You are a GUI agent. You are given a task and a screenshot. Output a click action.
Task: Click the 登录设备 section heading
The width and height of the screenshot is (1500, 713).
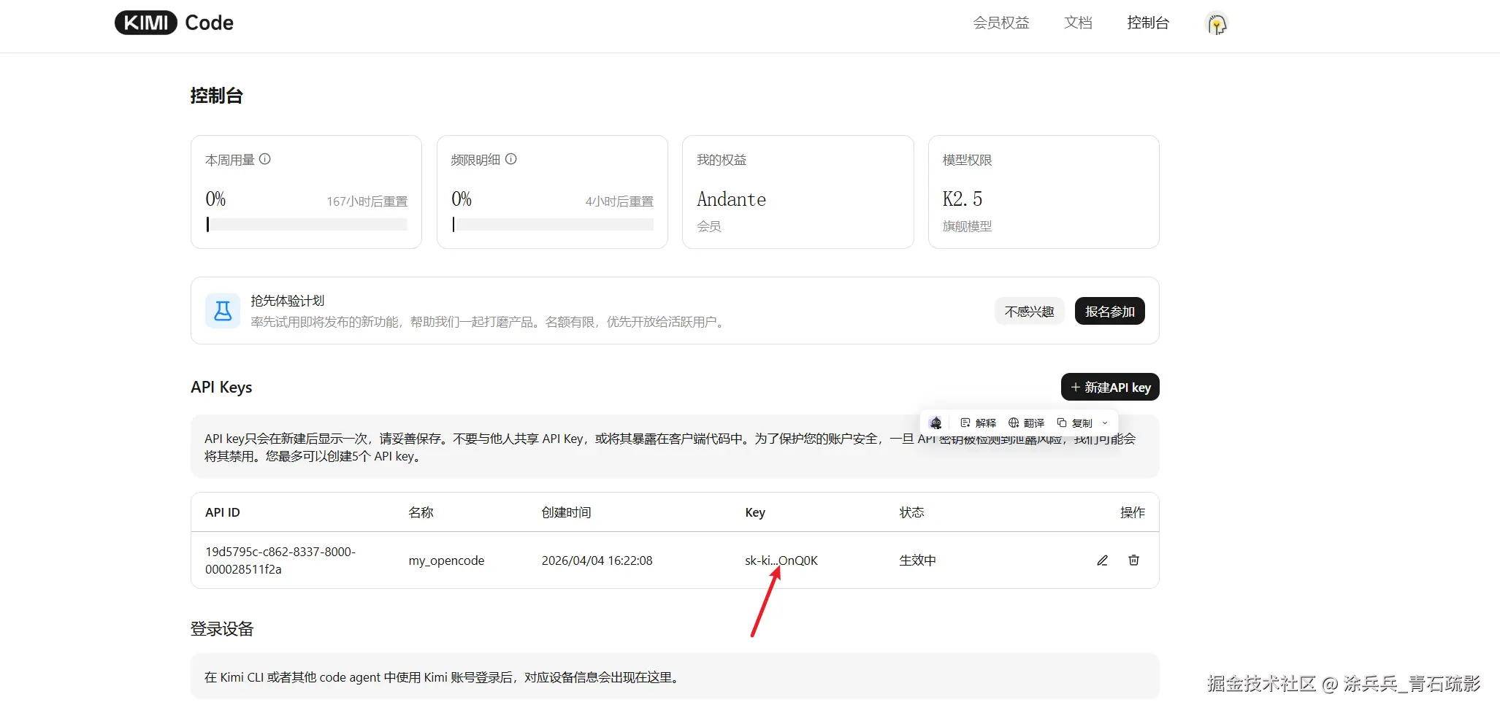[x=222, y=629]
